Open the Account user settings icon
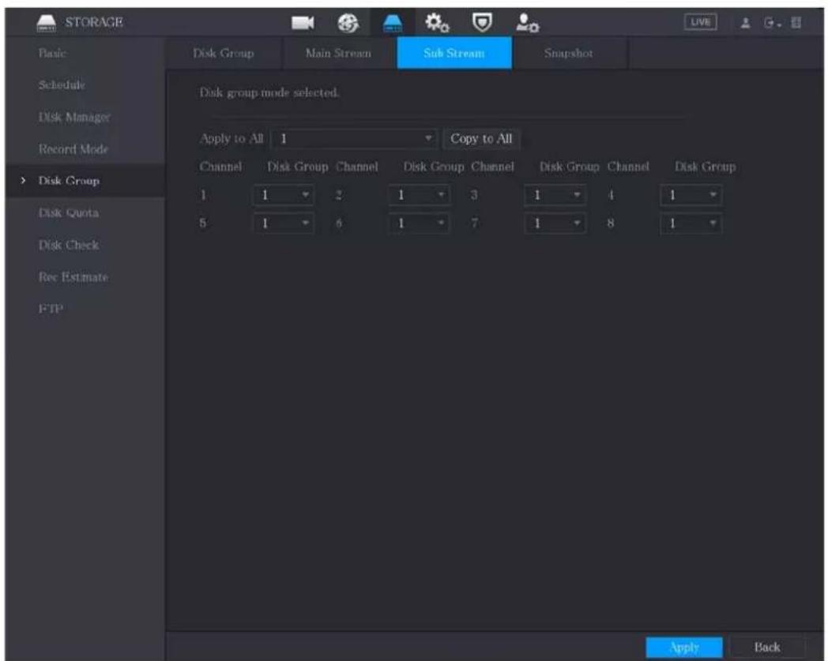The width and height of the screenshot is (828, 661). [x=527, y=23]
